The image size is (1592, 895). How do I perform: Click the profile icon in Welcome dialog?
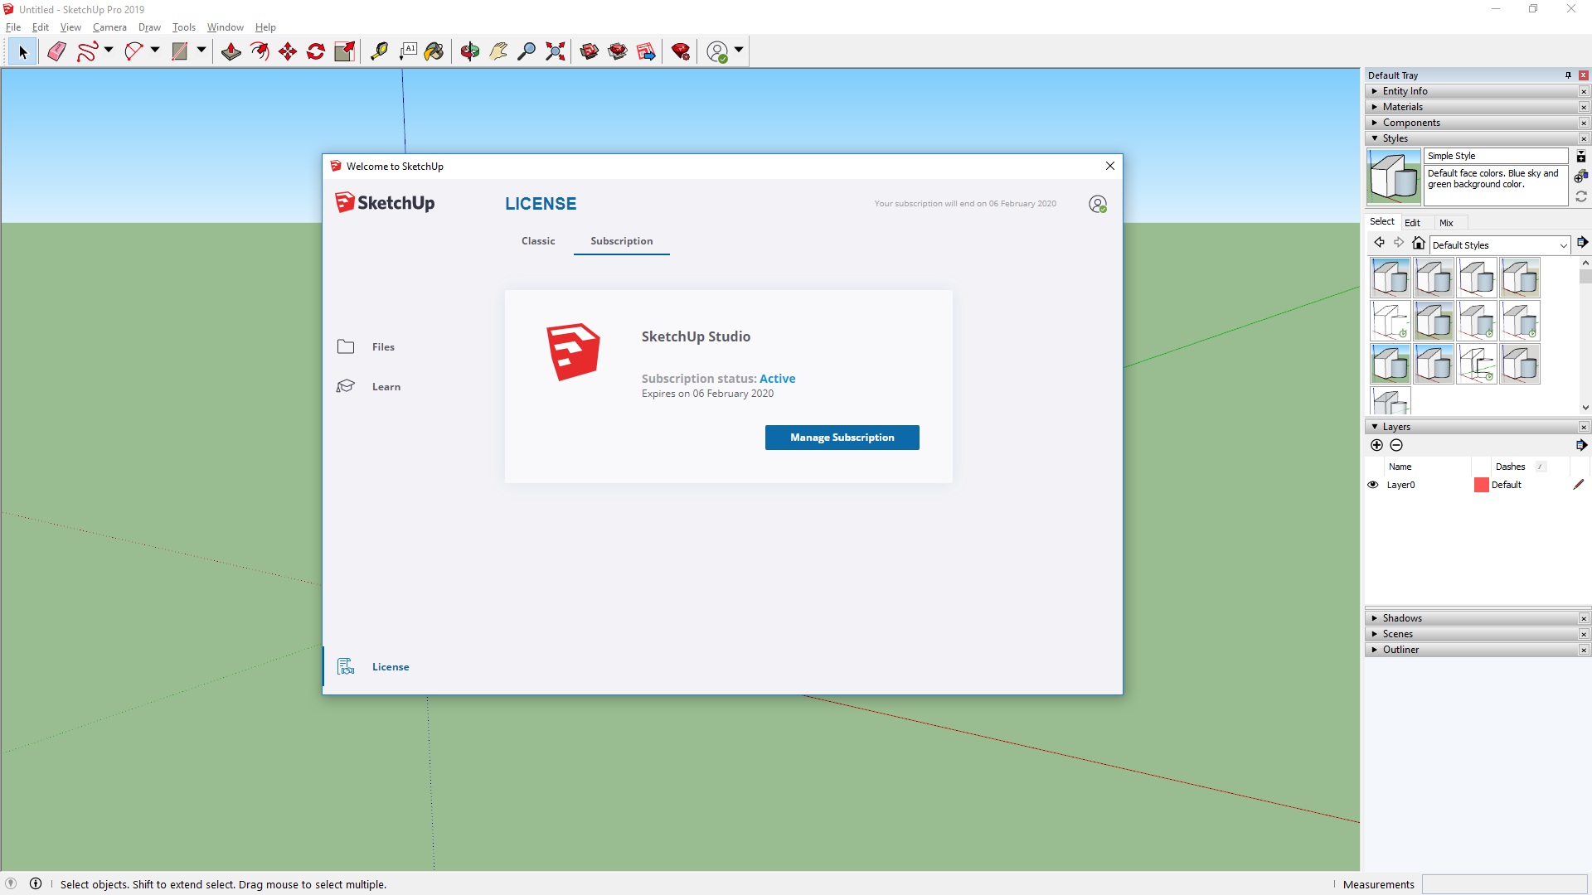pyautogui.click(x=1098, y=204)
